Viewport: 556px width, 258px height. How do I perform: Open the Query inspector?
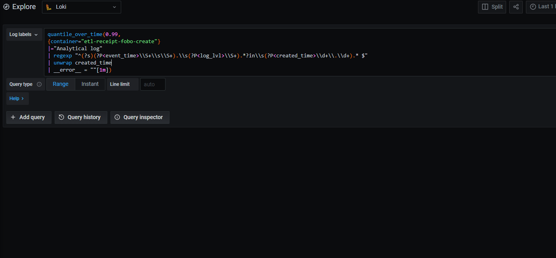(139, 117)
